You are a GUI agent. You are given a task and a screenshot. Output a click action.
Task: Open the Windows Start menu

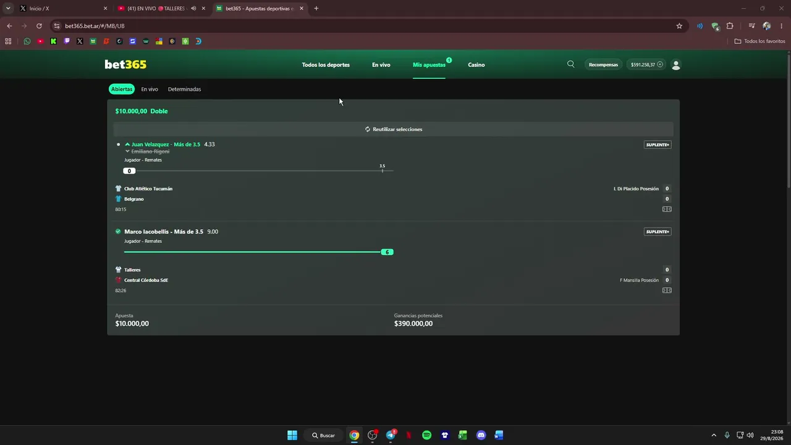[292, 435]
